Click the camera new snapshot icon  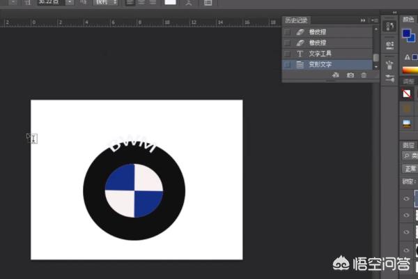pos(350,75)
